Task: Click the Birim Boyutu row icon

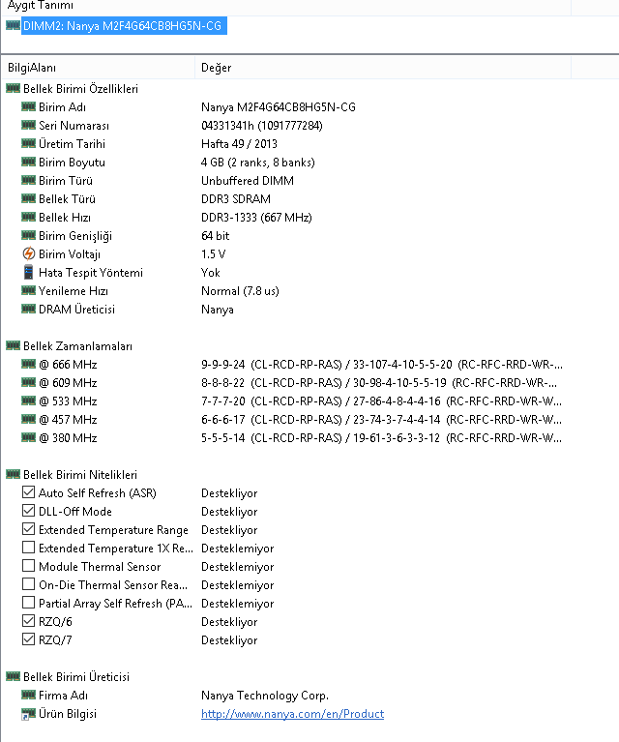Action: 28,162
